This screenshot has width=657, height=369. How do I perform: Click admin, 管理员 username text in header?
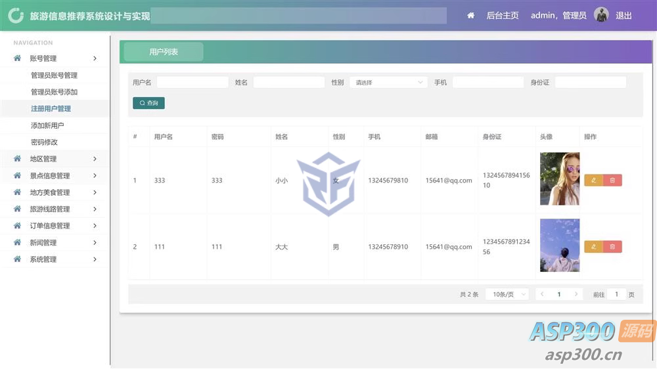pyautogui.click(x=558, y=16)
